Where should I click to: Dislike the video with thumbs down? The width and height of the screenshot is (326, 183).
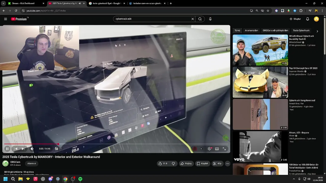[x=173, y=163]
